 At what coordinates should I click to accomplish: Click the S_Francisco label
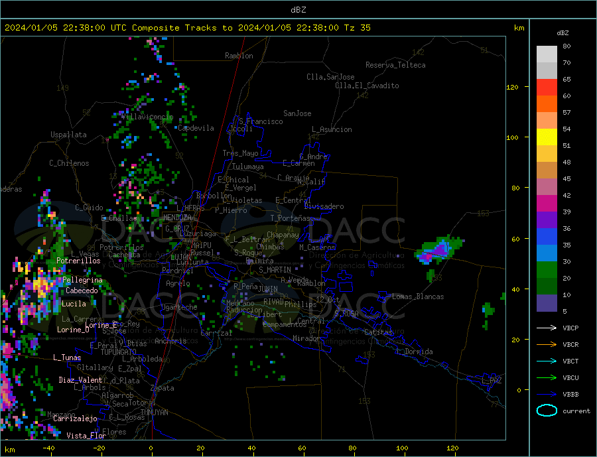(261, 121)
